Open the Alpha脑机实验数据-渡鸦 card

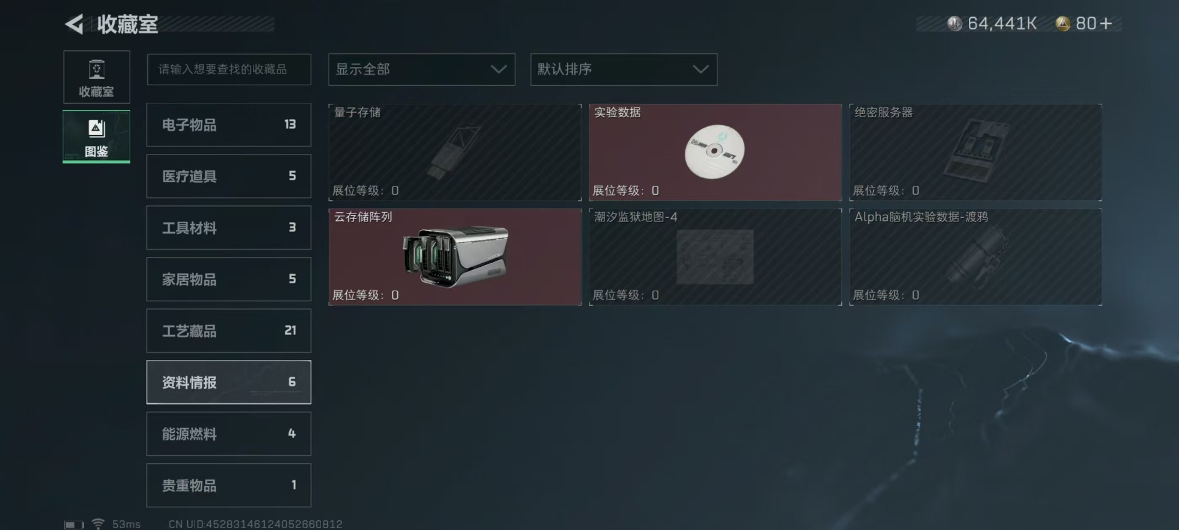click(976, 257)
